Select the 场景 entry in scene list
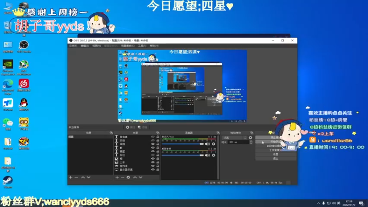This screenshot has width=368, height=207. [x=90, y=137]
